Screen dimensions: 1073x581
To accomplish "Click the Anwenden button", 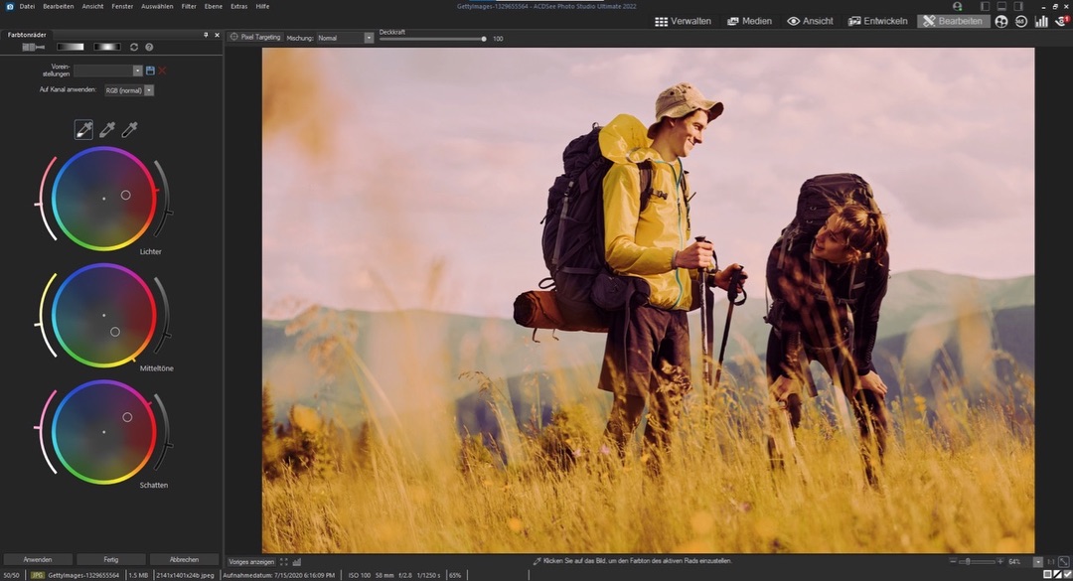I will click(x=38, y=559).
